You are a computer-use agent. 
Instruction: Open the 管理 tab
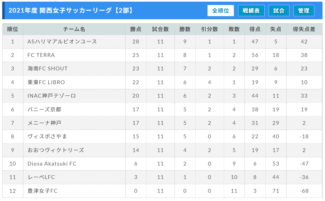[304, 10]
